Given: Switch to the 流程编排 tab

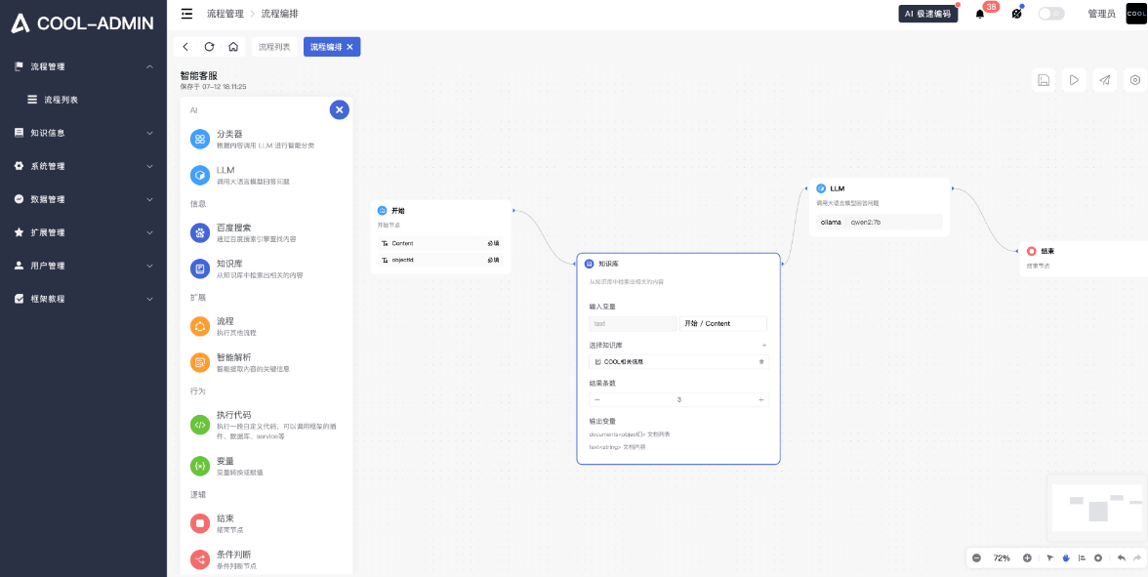Looking at the screenshot, I should (326, 47).
